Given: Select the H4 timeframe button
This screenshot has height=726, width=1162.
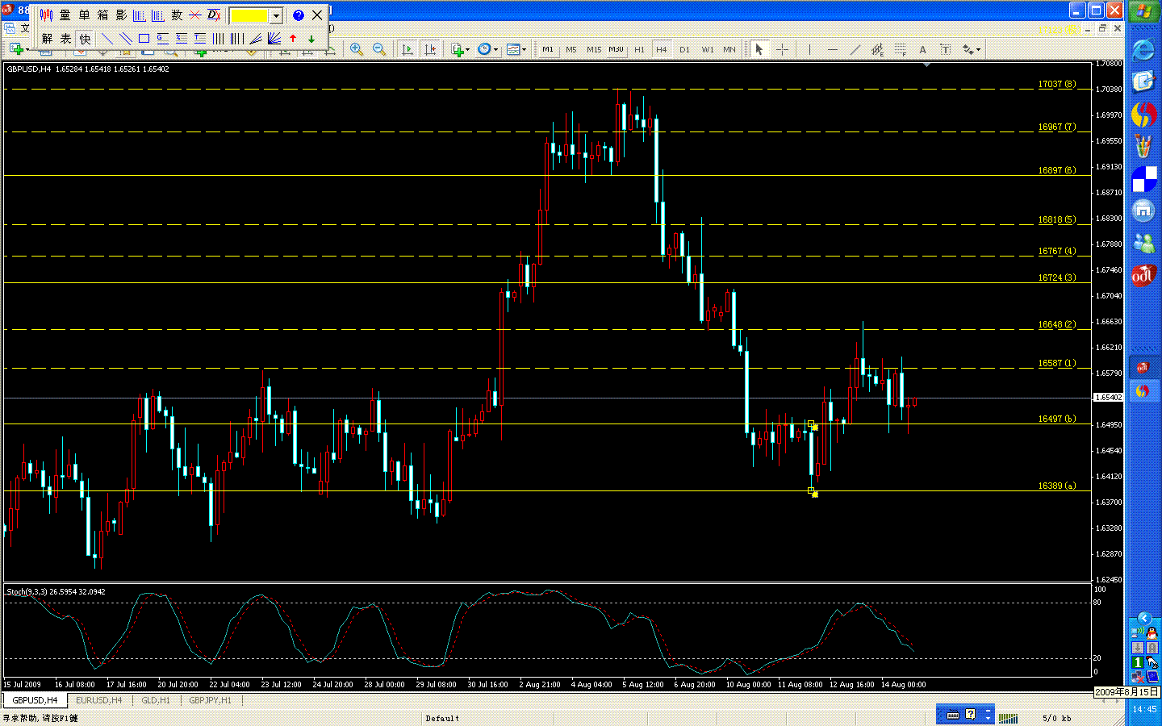Looking at the screenshot, I should point(662,49).
